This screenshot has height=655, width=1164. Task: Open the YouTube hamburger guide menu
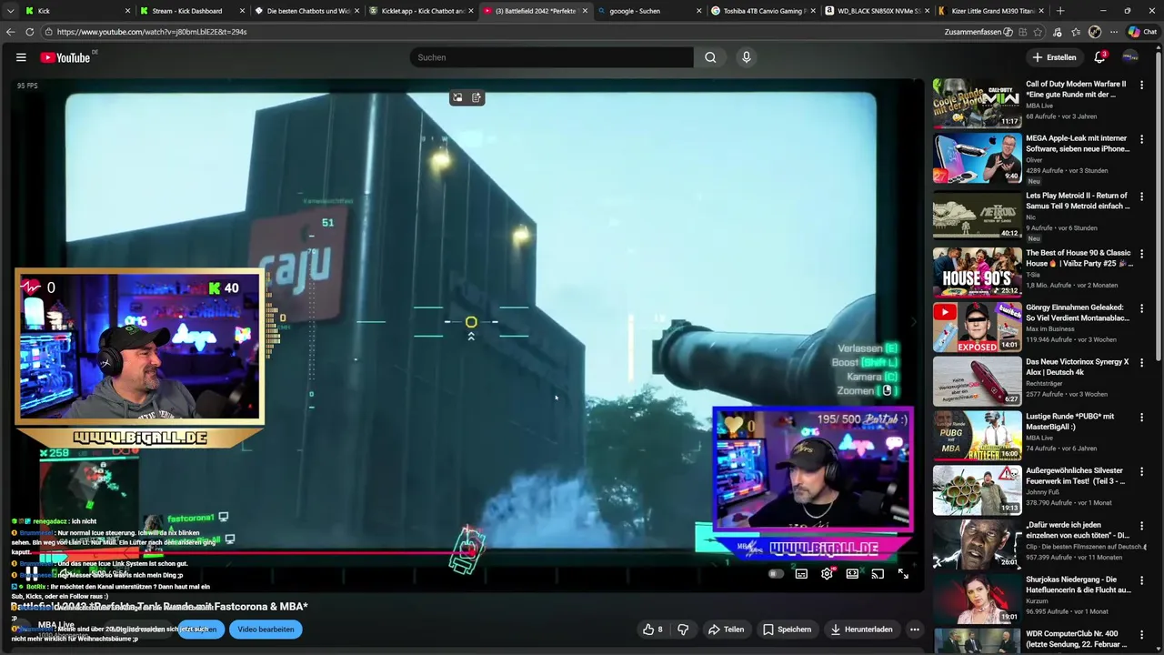21,57
